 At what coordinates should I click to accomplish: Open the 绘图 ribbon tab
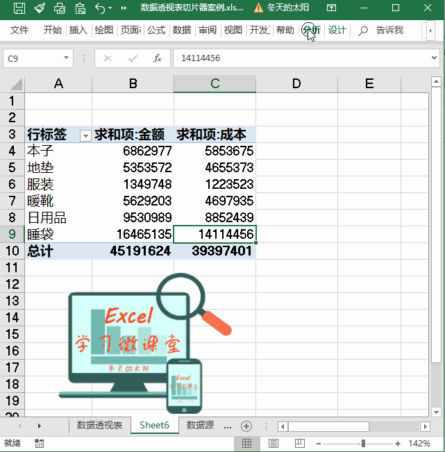pyautogui.click(x=103, y=30)
